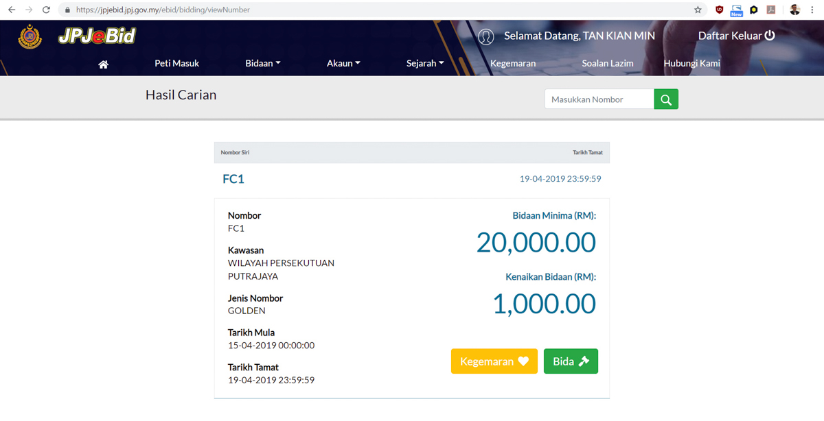
Task: Open the browser profile avatar
Action: click(794, 10)
